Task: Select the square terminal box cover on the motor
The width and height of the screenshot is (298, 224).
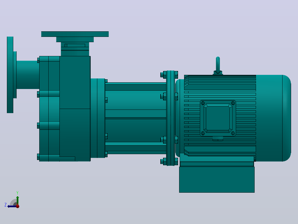Action: [218, 118]
